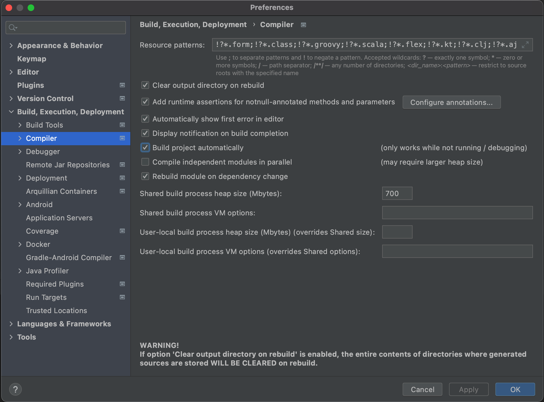Open the Keymap settings page
Screen dimensions: 544x402
31,59
